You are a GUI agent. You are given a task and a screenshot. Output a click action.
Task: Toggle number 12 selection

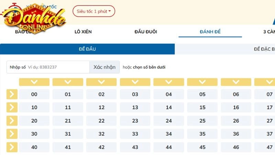(101, 107)
